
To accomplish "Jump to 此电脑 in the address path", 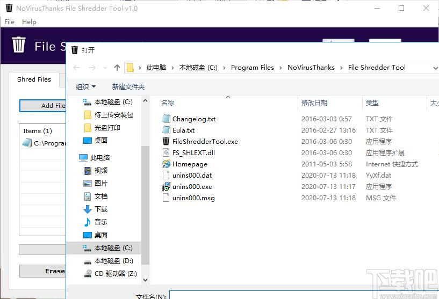I will tap(156, 68).
